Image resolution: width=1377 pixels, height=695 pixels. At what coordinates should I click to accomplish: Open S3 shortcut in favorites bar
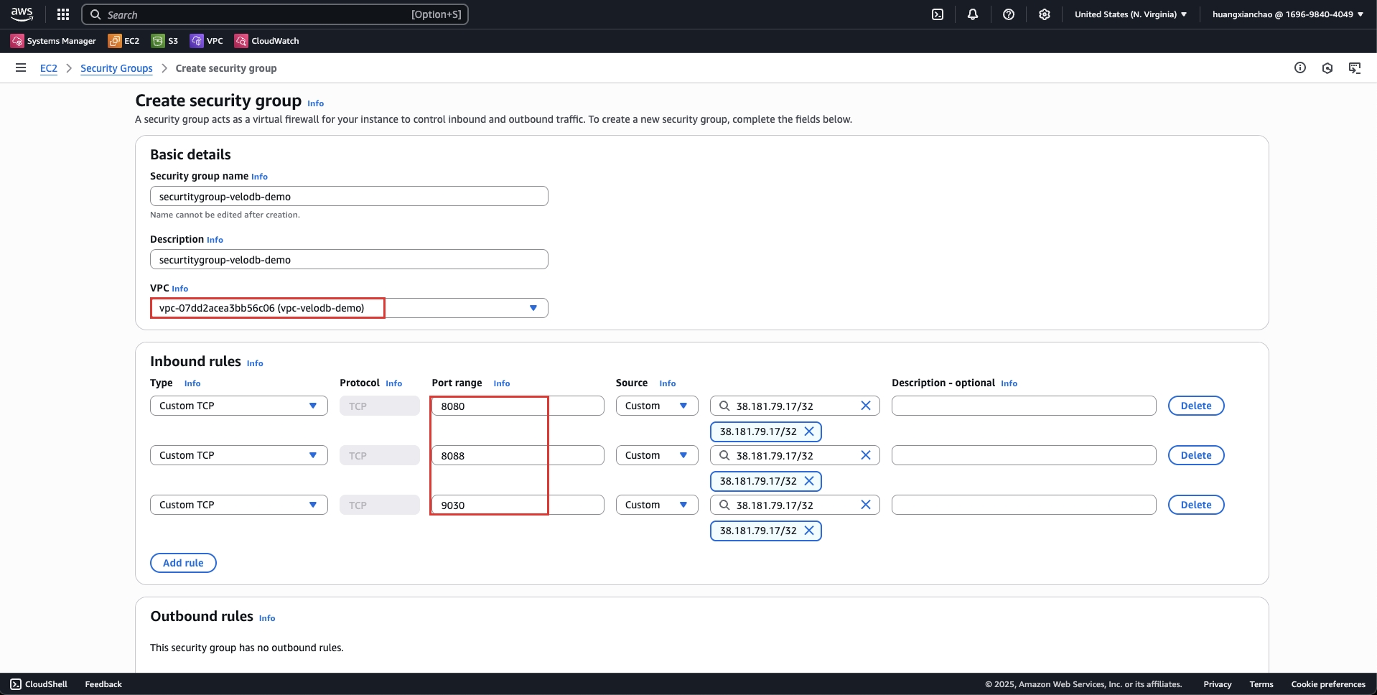point(165,41)
